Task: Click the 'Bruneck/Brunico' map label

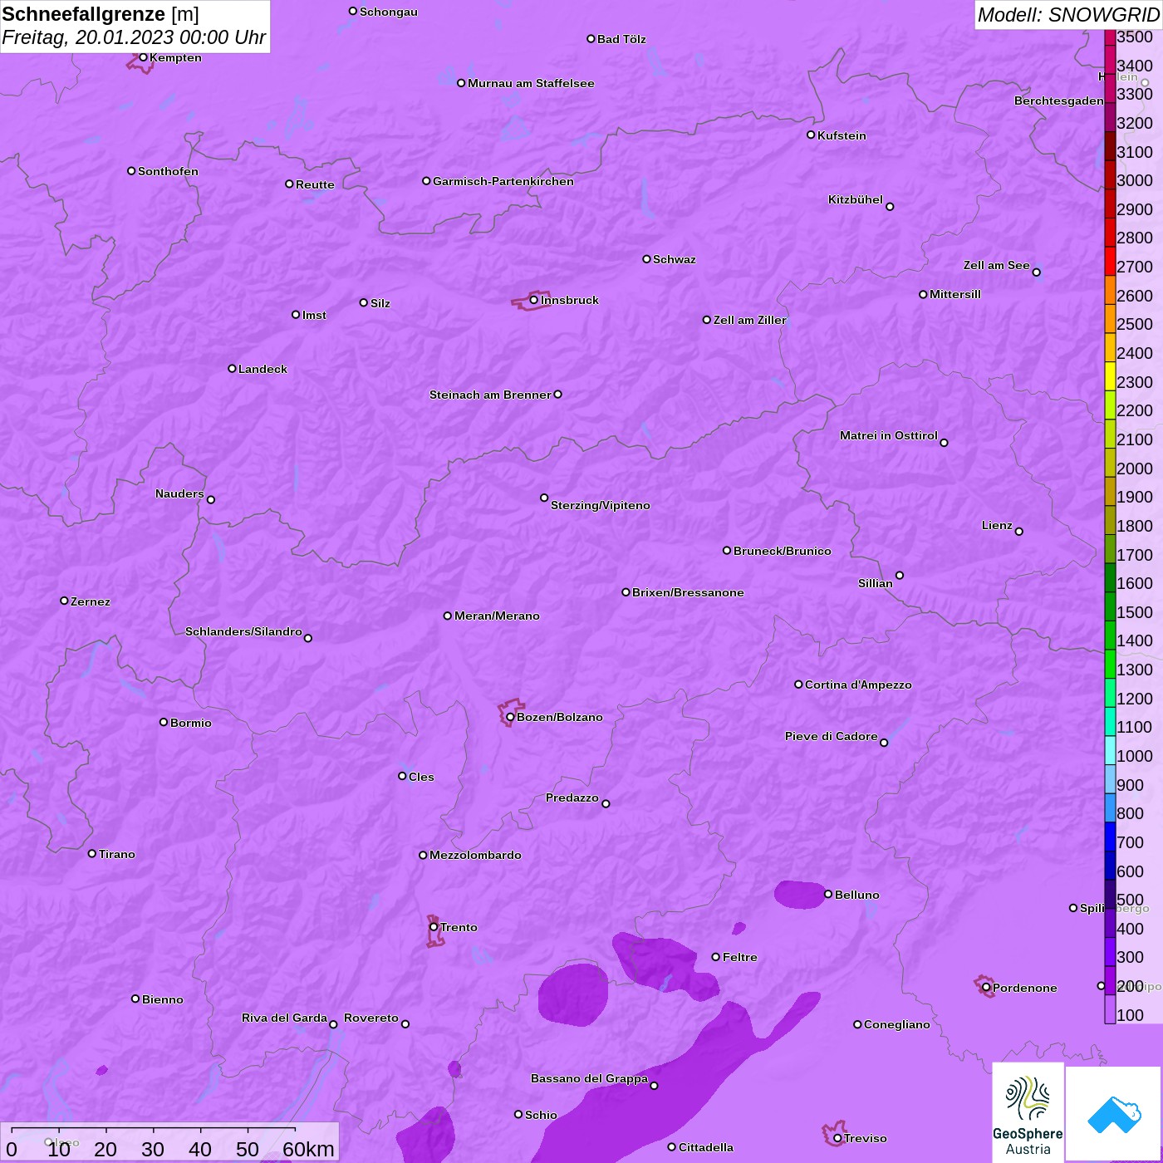Action: (x=783, y=551)
